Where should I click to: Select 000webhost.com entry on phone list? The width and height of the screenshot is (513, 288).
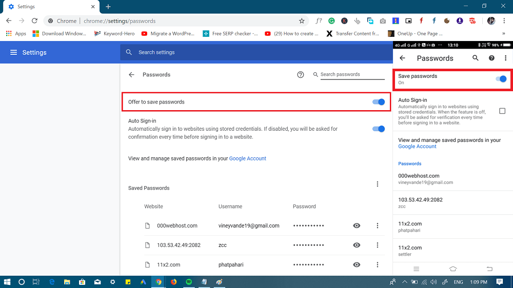coord(453,179)
